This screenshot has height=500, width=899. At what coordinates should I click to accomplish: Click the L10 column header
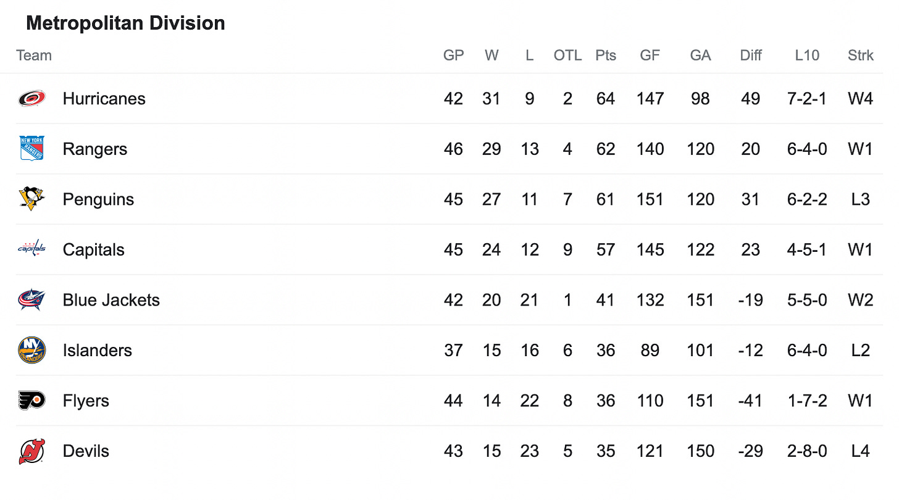(807, 56)
